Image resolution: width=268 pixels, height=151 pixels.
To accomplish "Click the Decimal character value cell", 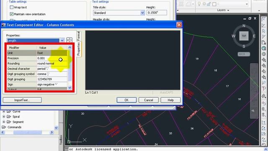I will [x=52, y=69].
